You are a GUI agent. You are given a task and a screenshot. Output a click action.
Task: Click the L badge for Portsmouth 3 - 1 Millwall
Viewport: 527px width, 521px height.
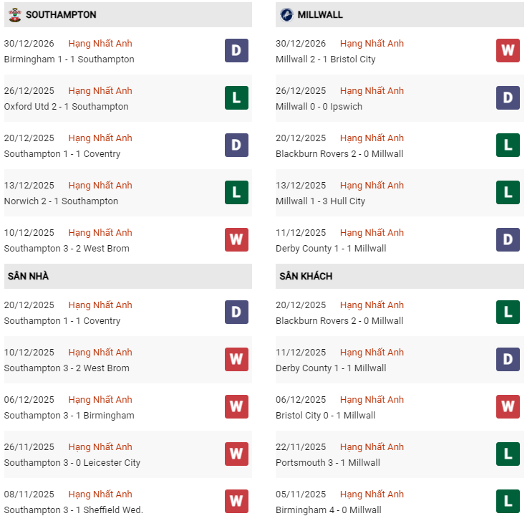click(x=508, y=454)
